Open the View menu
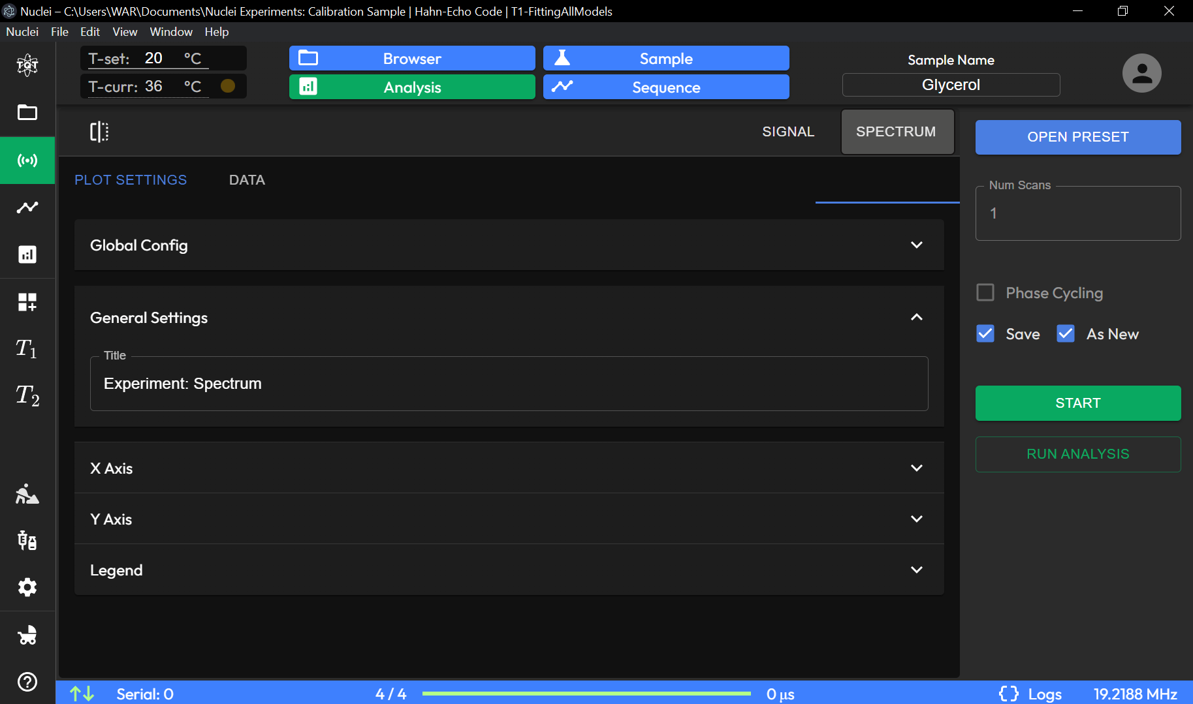 (x=125, y=31)
